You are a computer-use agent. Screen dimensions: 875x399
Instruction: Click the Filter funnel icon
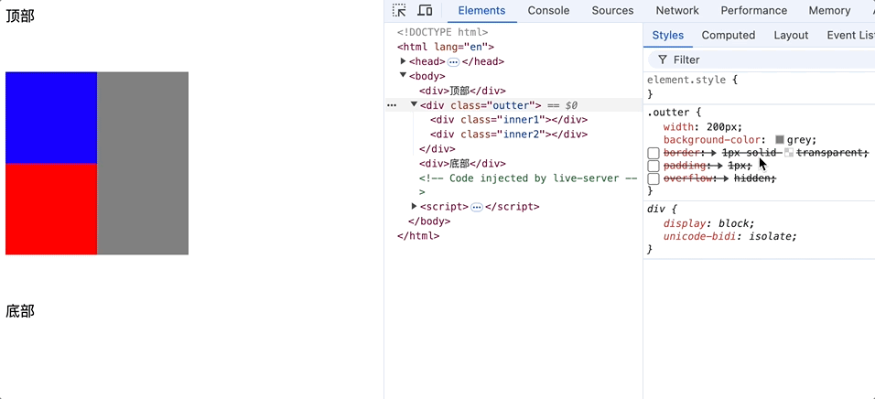(663, 59)
